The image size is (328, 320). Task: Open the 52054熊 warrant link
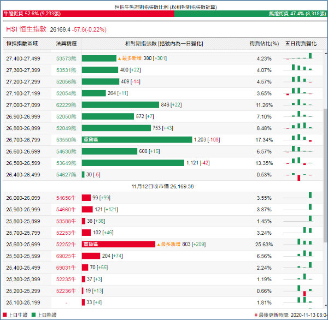(x=66, y=93)
